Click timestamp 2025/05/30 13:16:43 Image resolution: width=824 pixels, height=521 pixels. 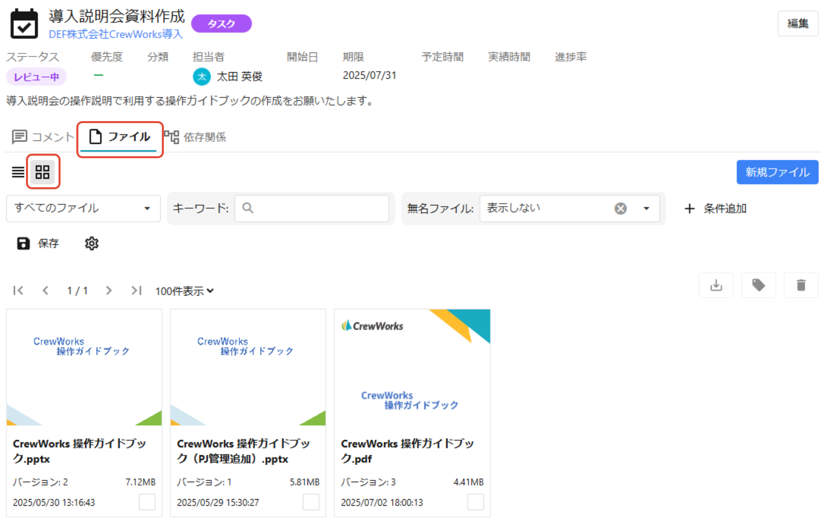point(54,502)
